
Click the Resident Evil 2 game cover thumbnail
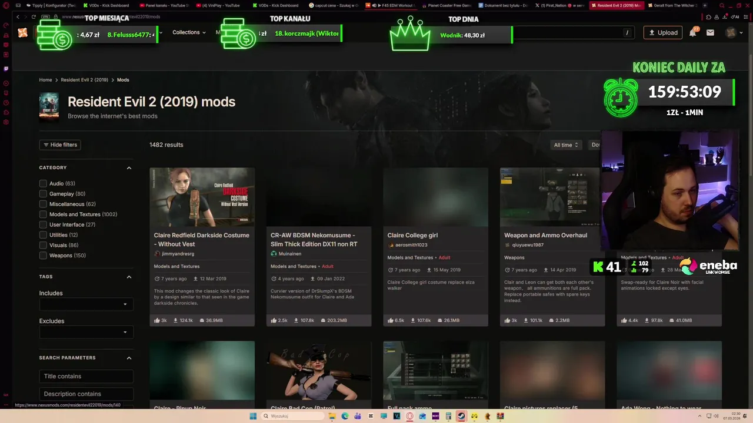[x=49, y=107]
